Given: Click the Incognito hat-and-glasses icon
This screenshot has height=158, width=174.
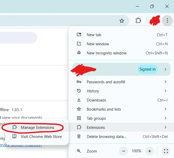Looking at the screenshot, I should 79,53.
